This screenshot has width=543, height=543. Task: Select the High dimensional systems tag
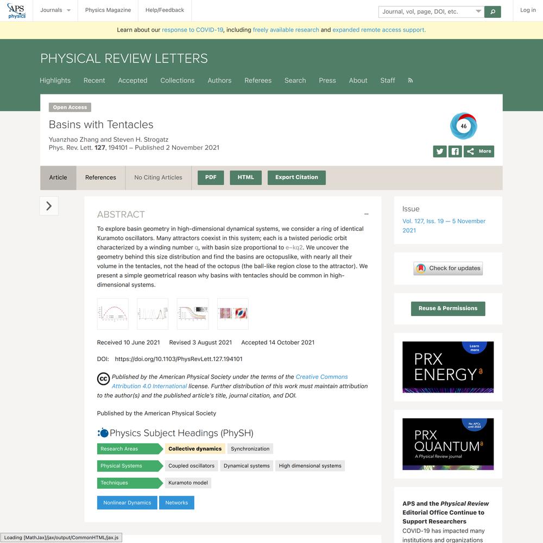tap(310, 466)
